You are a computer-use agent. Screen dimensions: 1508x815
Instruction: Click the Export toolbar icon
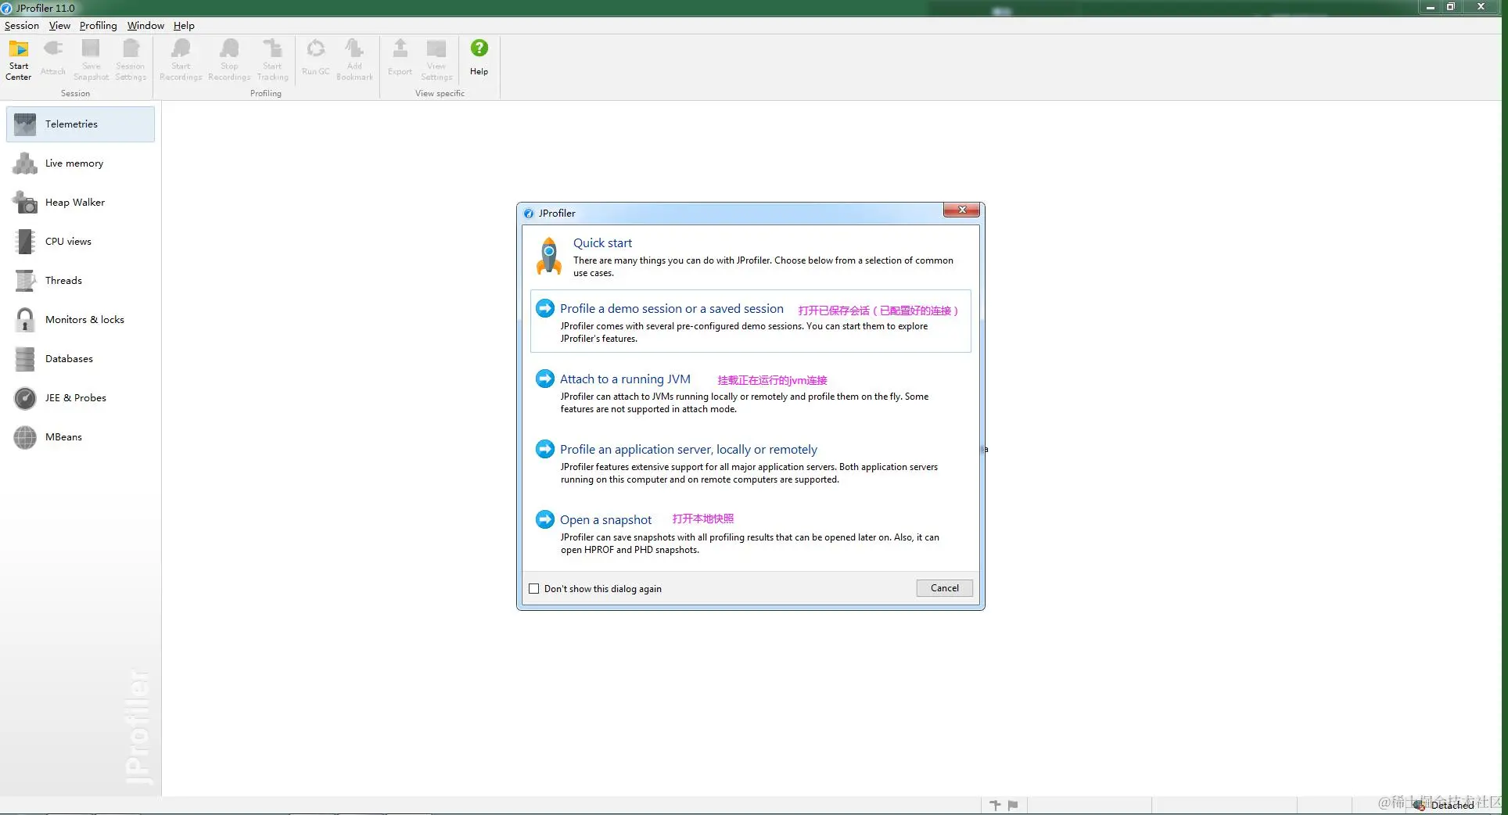point(400,59)
